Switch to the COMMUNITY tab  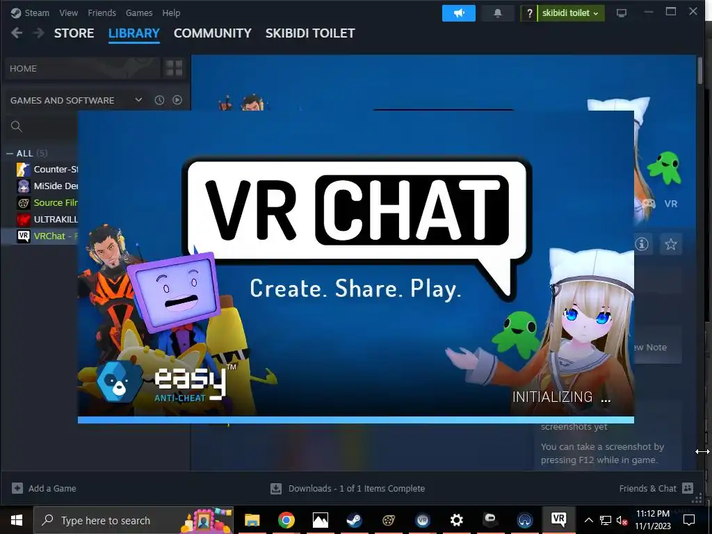point(213,33)
